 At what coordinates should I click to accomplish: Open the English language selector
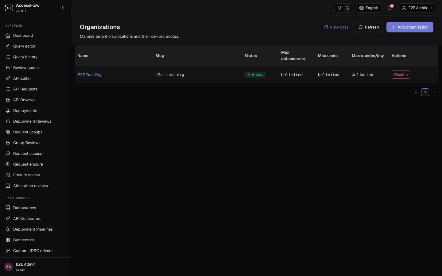[369, 8]
